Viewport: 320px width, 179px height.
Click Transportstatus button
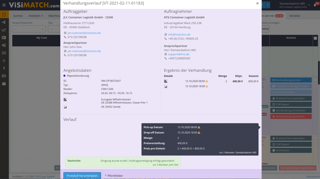[291, 92]
